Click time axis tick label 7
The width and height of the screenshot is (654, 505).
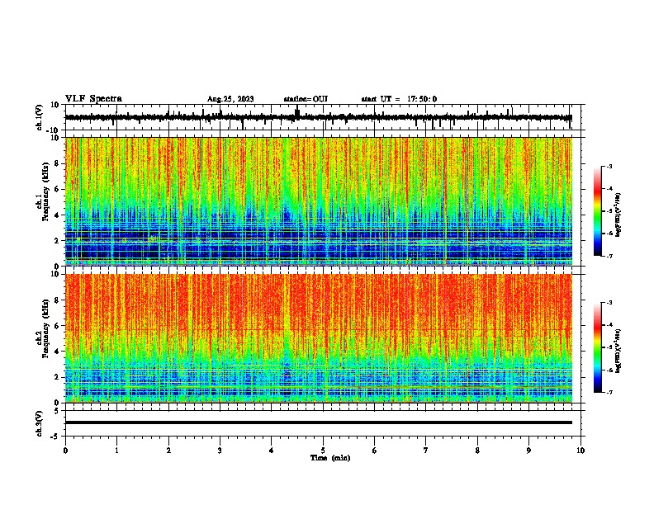(426, 451)
